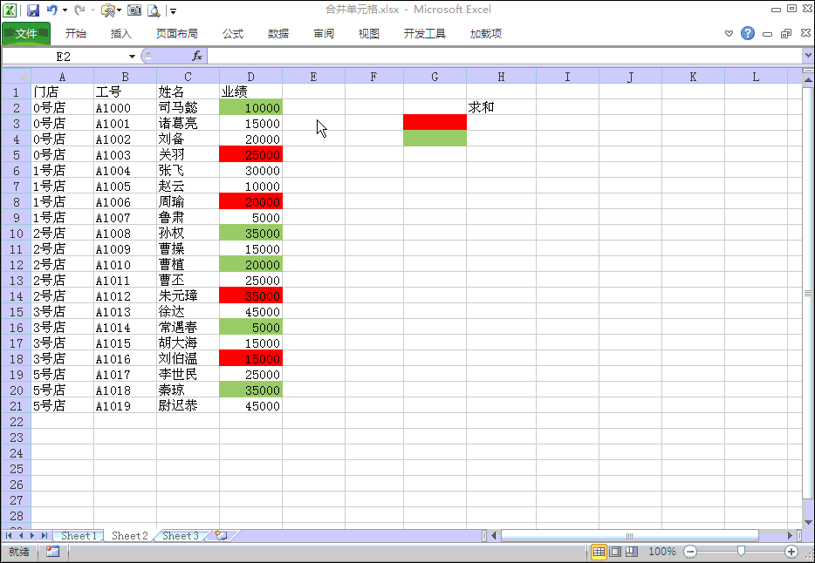Open the tools icon dropdown arrow
Screen dimensions: 815x563
(119, 10)
